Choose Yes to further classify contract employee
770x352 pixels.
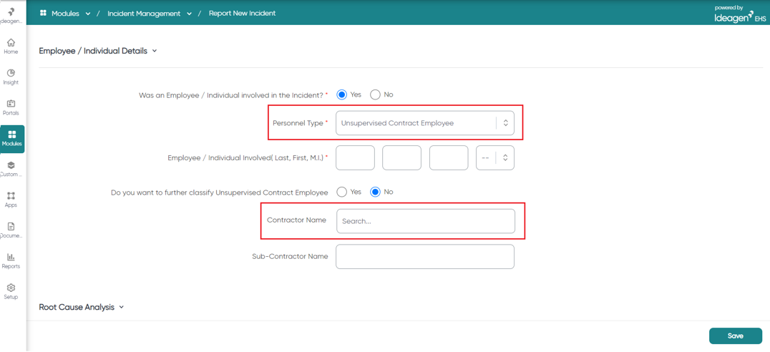tap(342, 192)
